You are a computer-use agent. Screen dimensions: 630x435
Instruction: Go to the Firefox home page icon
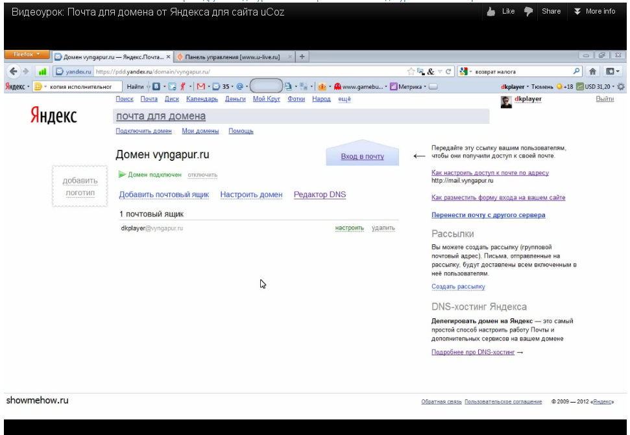592,71
